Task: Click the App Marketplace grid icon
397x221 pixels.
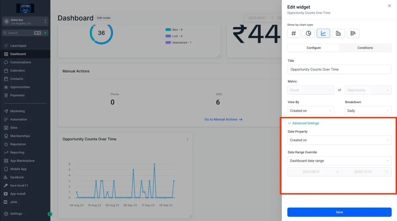Action: [6, 161]
